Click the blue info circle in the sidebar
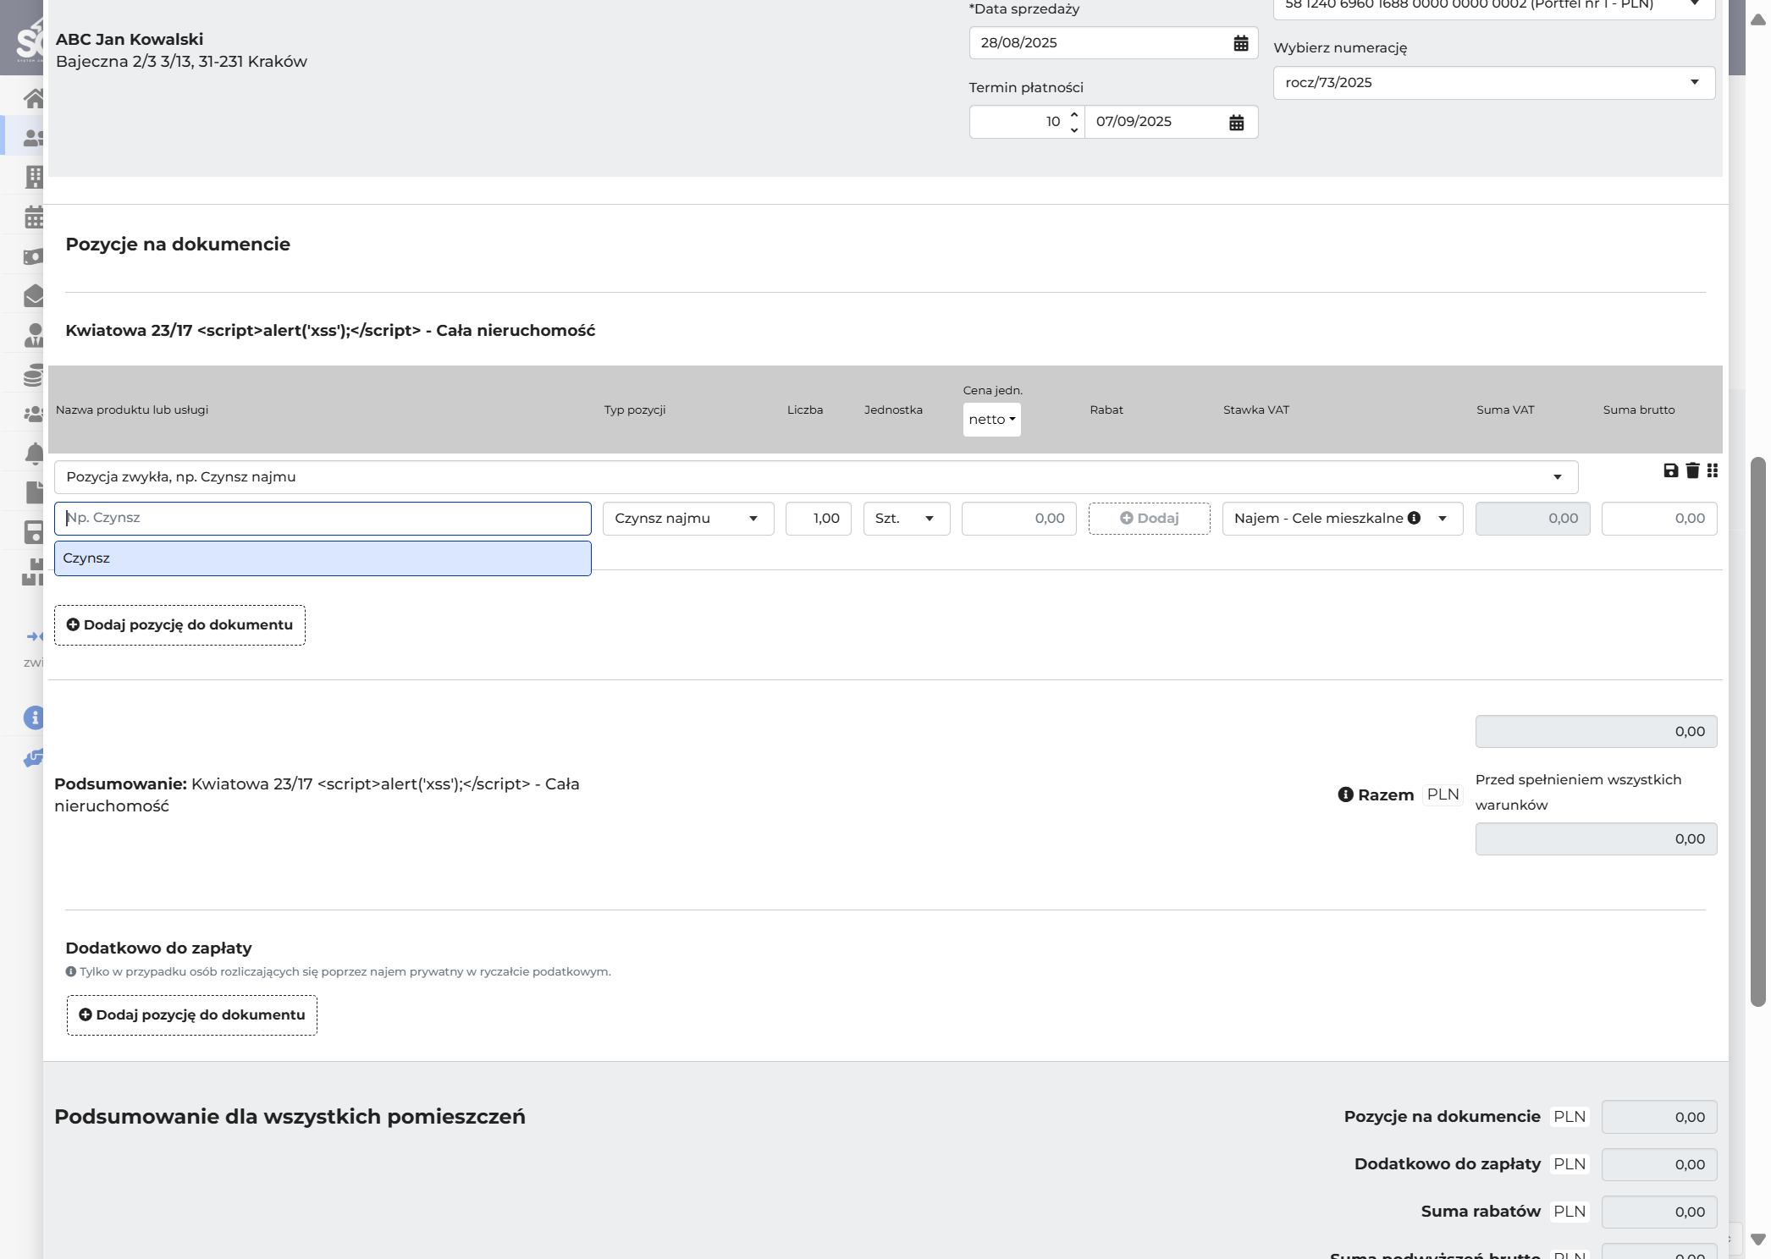Image resolution: width=1771 pixels, height=1259 pixels. click(x=34, y=717)
